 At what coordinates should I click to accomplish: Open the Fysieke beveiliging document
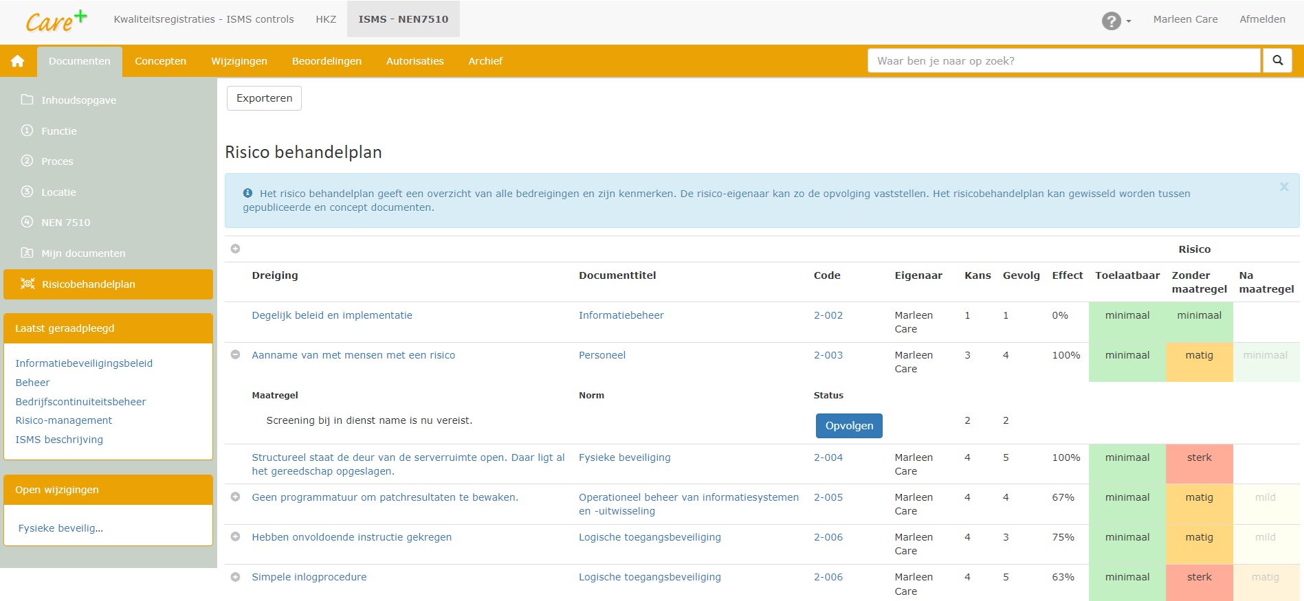625,457
